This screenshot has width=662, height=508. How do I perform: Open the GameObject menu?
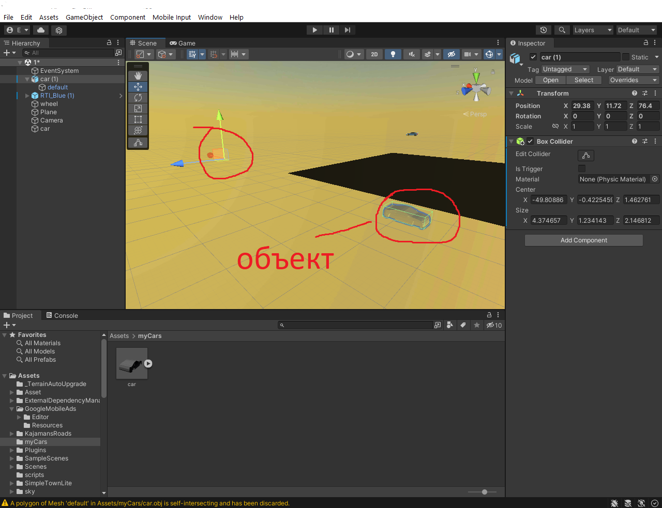pyautogui.click(x=84, y=17)
